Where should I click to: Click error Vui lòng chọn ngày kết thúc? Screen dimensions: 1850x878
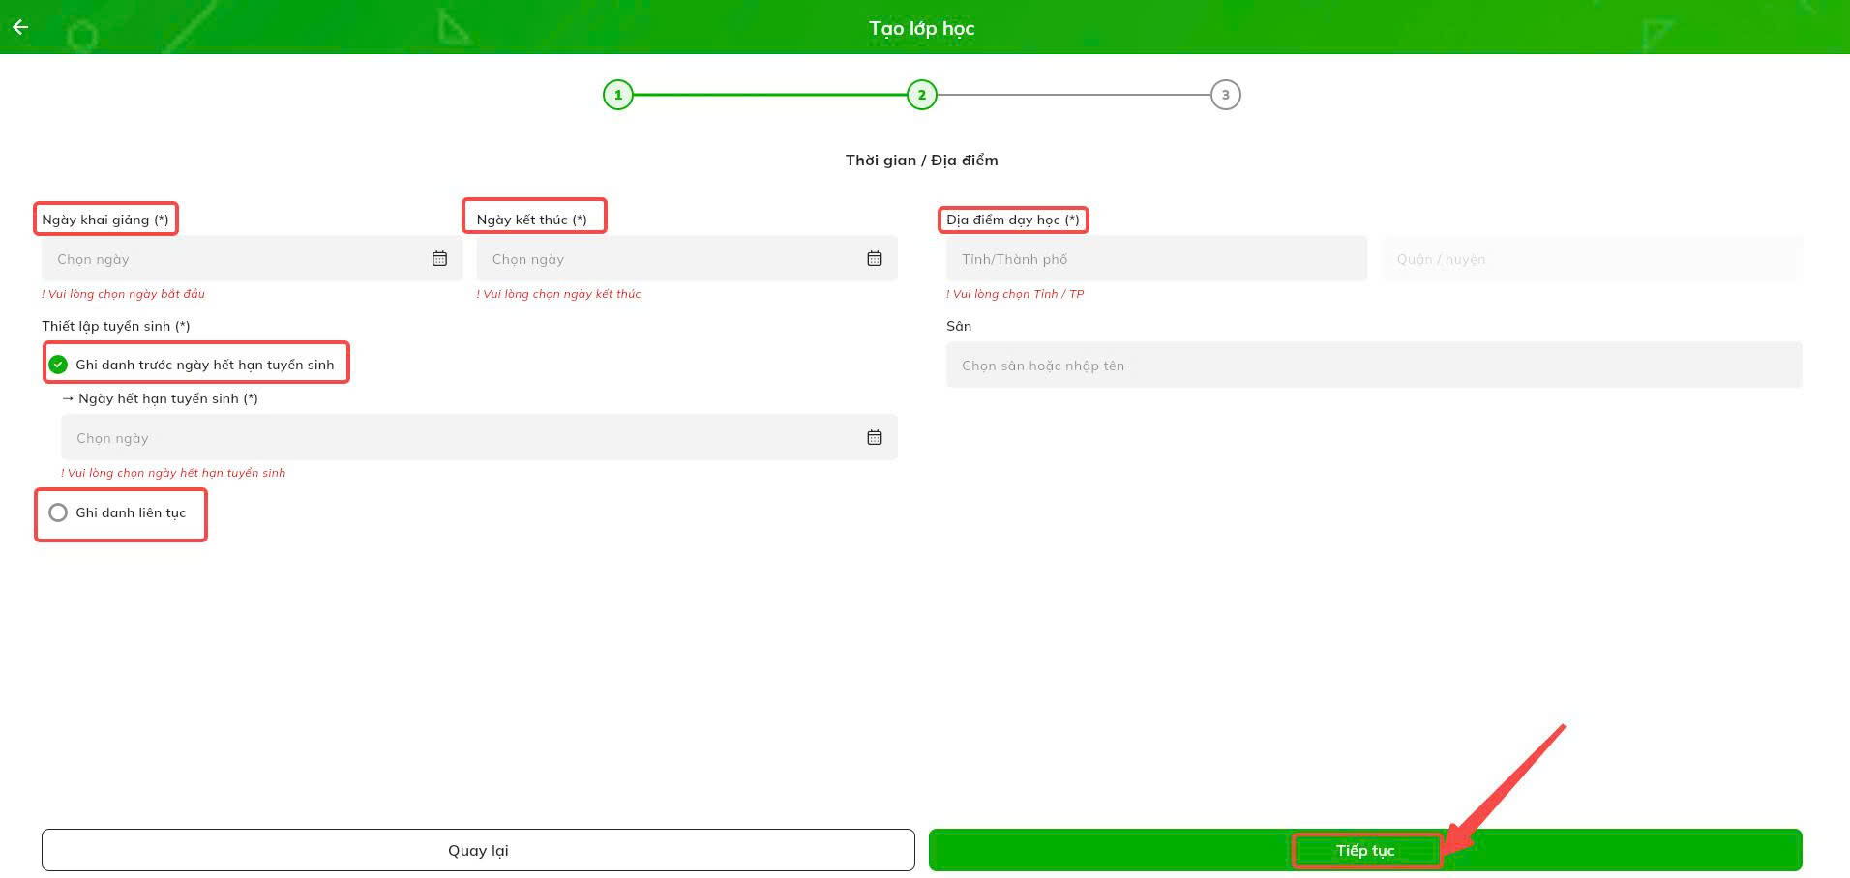(x=558, y=294)
